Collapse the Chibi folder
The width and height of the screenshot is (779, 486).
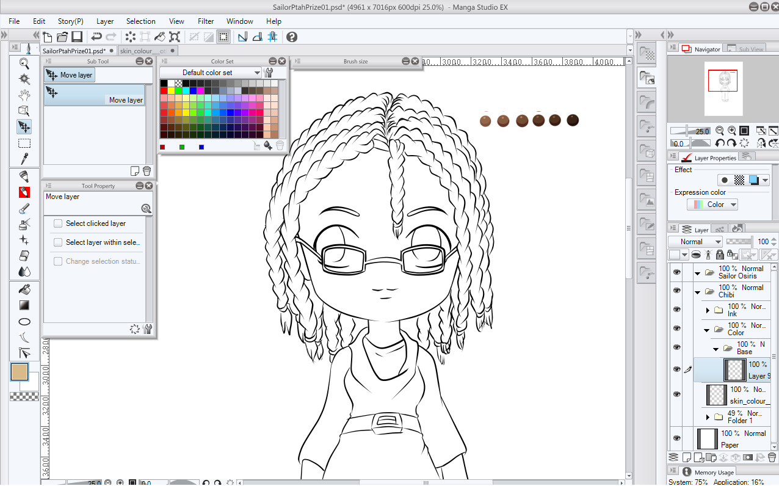(697, 292)
